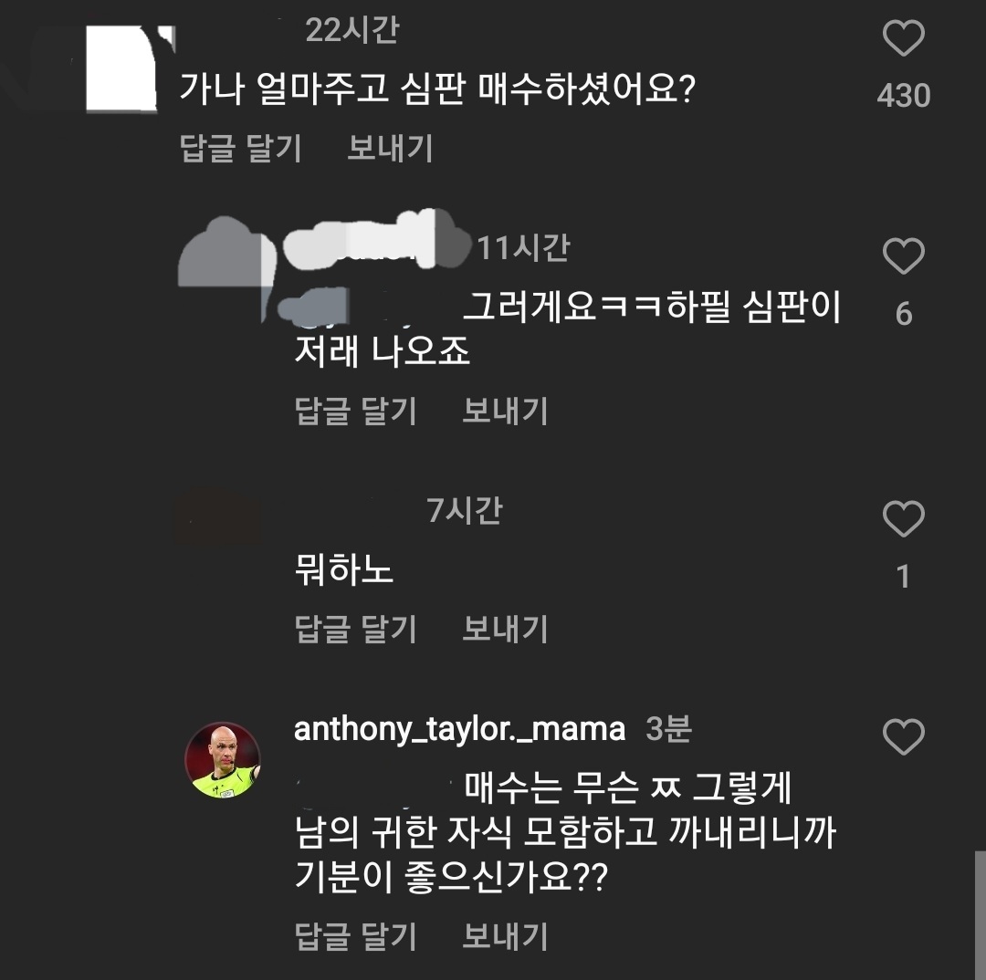The width and height of the screenshot is (986, 980).
Task: View the 430 likes count
Action: pos(903,95)
